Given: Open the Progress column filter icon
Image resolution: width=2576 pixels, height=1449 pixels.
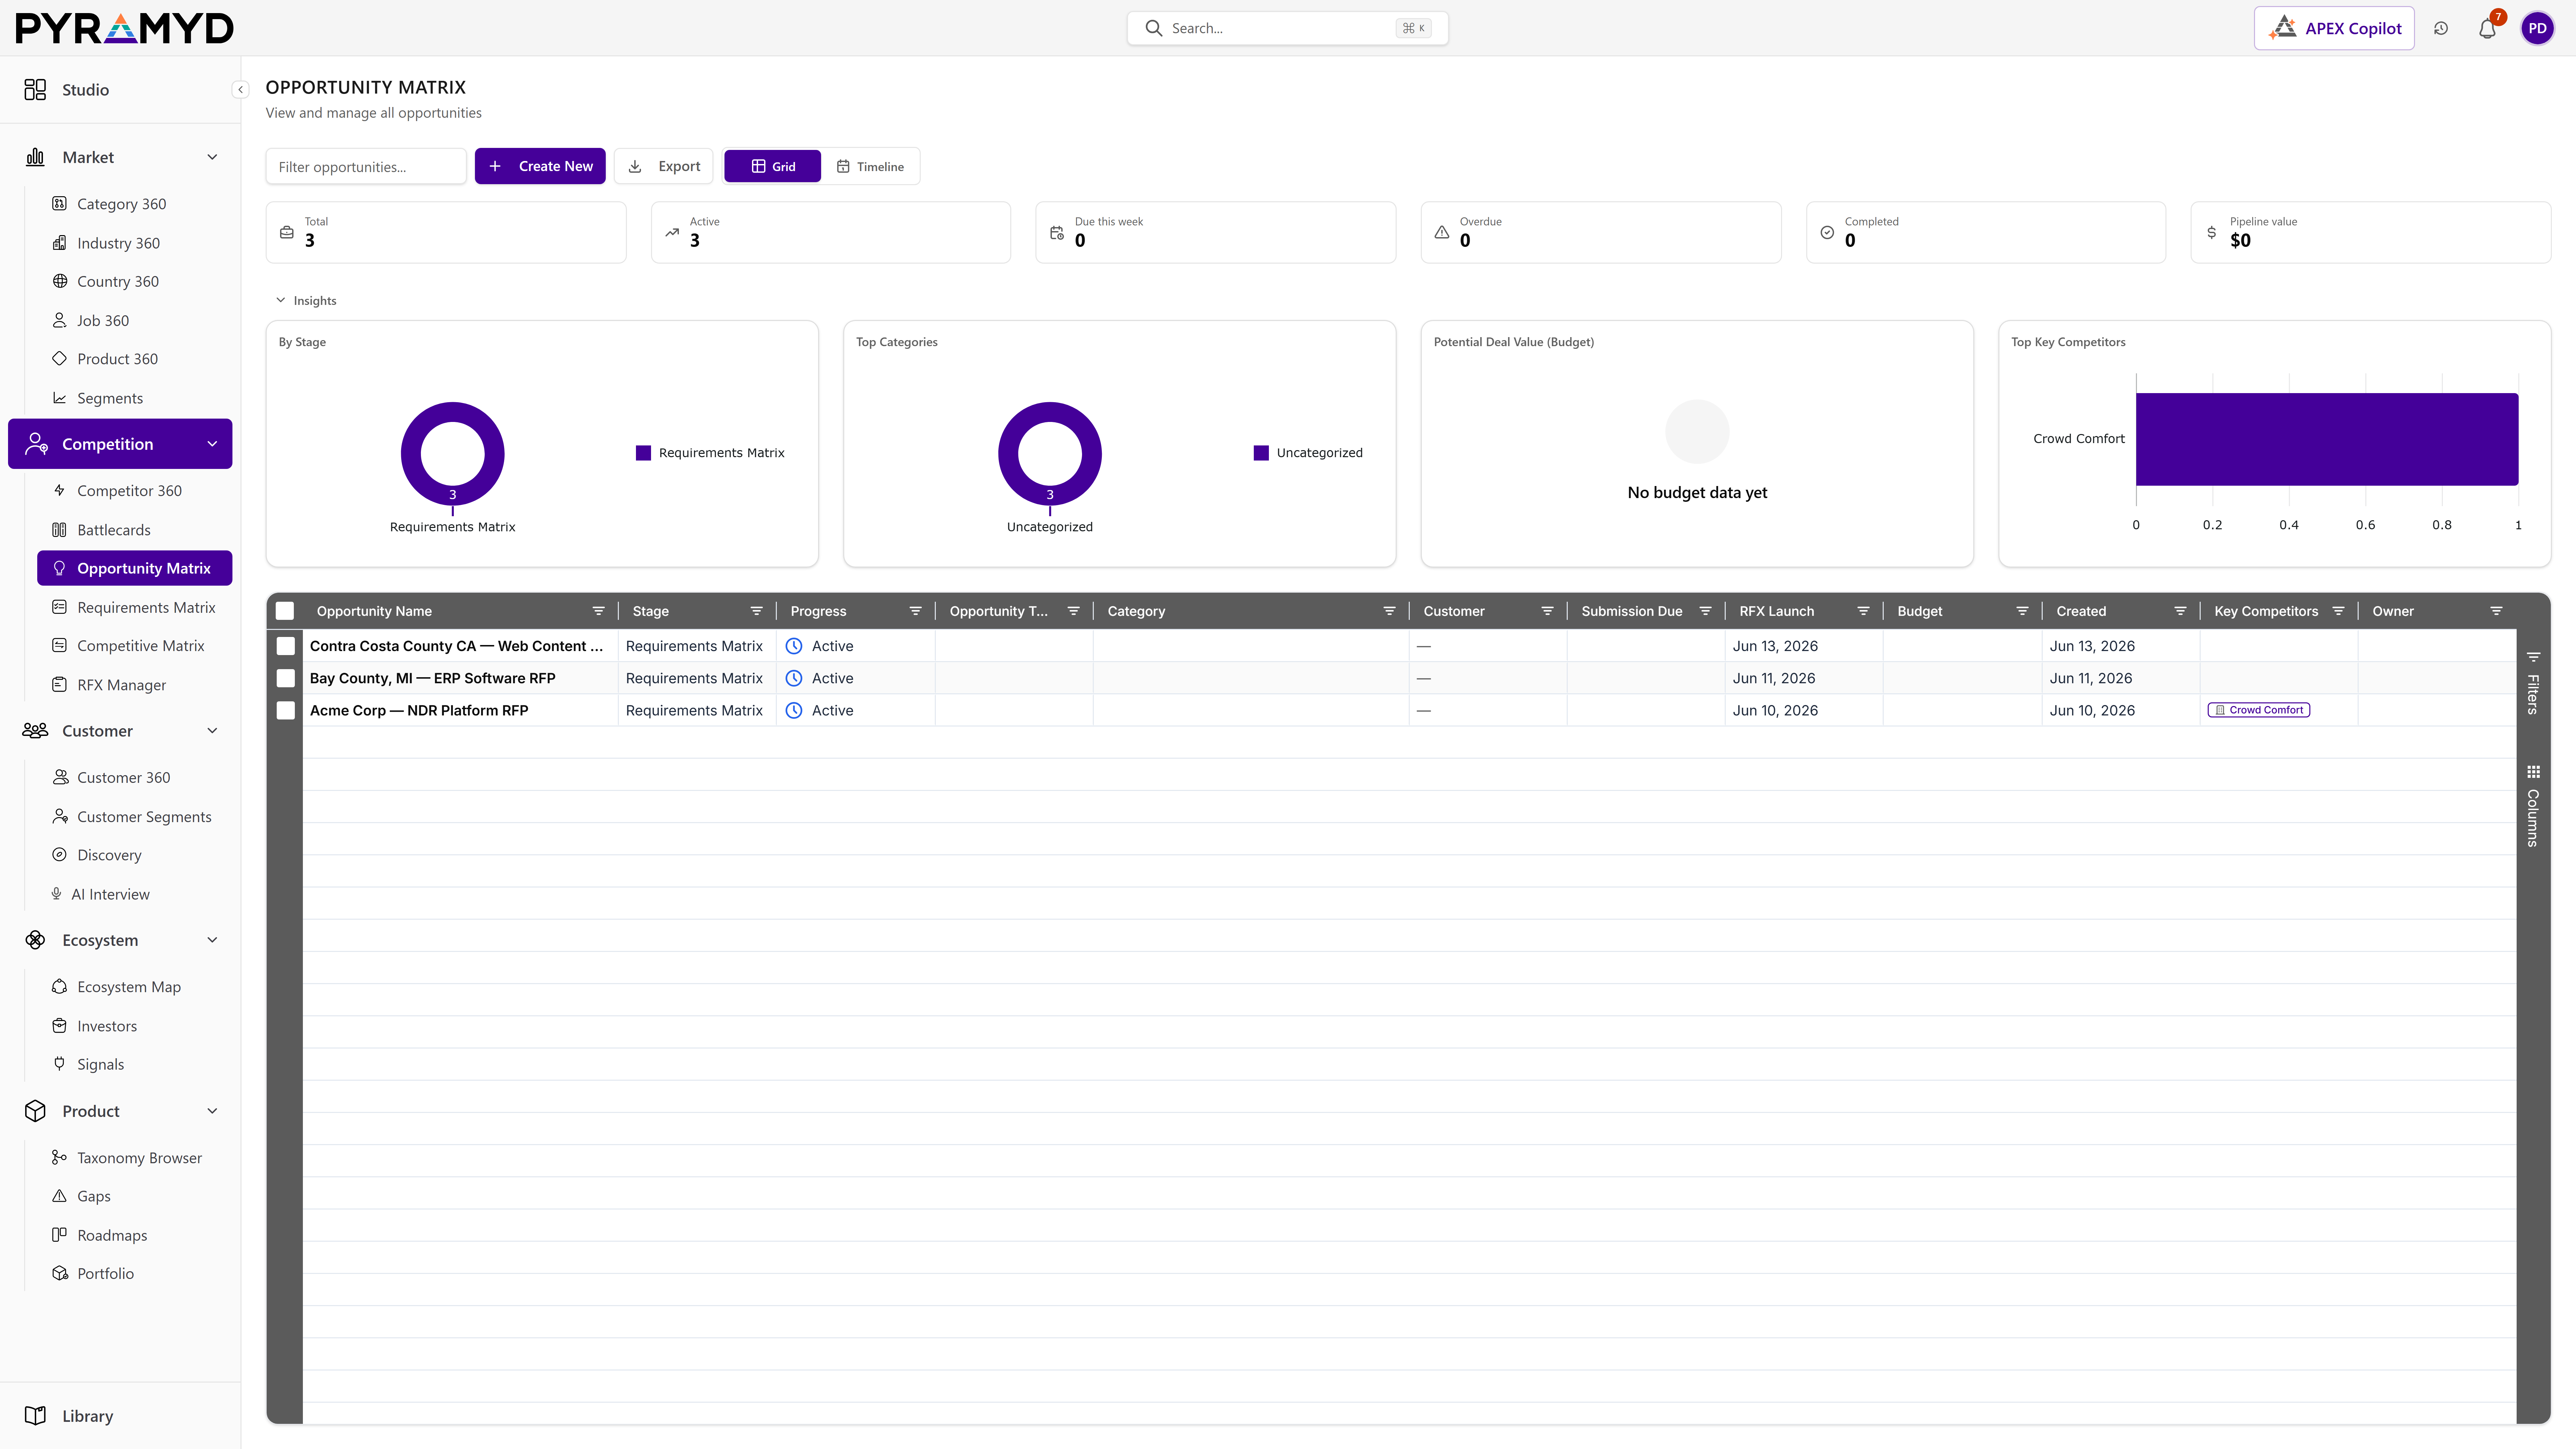Looking at the screenshot, I should tap(915, 611).
